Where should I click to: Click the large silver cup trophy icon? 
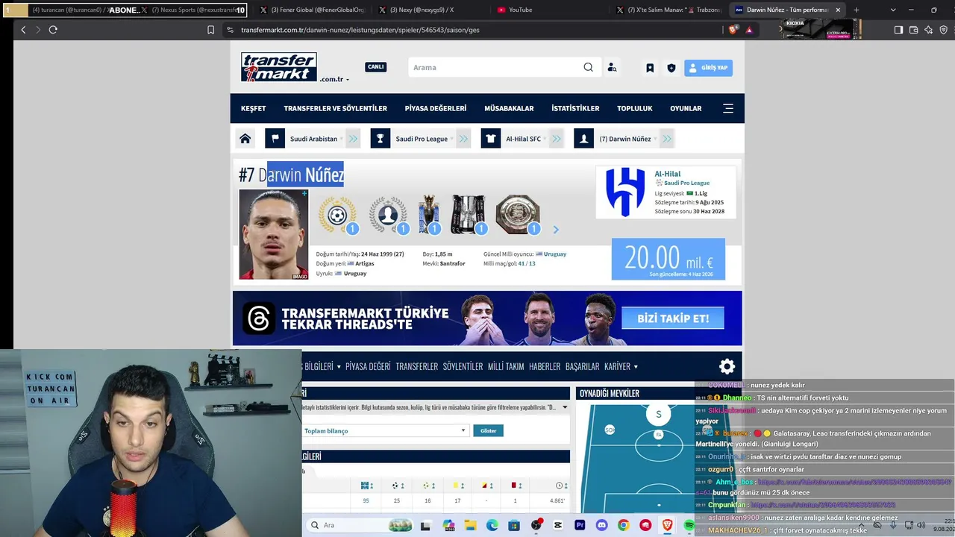(x=469, y=215)
